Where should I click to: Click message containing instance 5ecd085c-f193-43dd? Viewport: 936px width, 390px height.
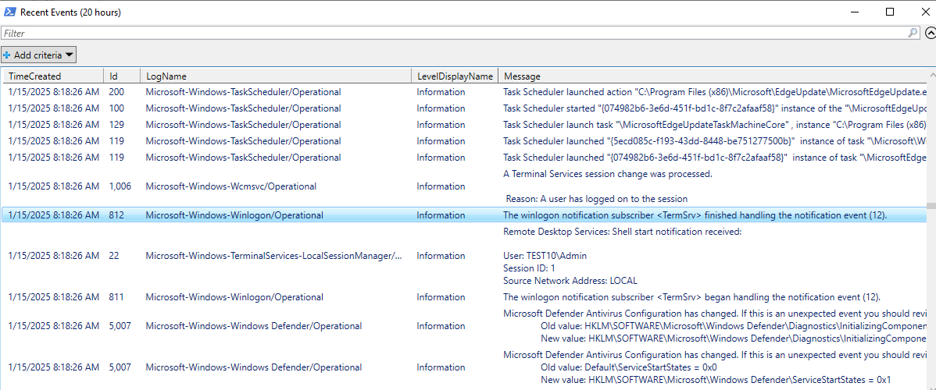[715, 141]
